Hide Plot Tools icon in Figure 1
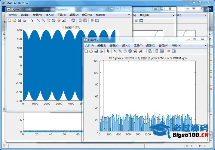 pyautogui.click(x=92, y=20)
